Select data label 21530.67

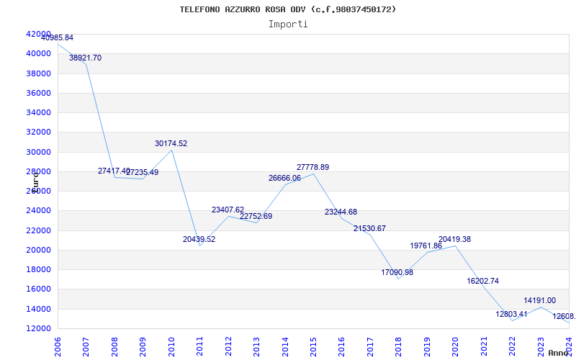tap(369, 228)
